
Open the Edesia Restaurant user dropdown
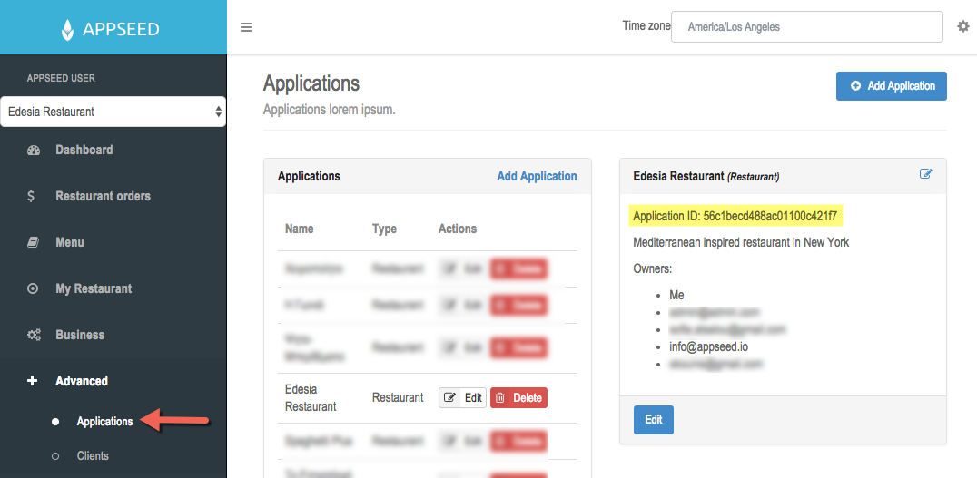[x=113, y=112]
